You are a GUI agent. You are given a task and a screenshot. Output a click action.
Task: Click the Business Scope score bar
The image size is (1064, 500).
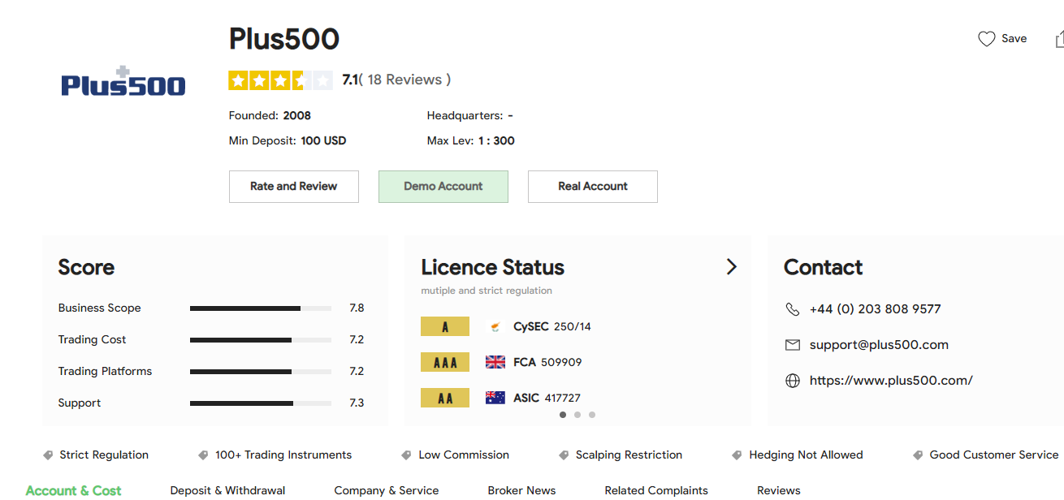(x=261, y=308)
